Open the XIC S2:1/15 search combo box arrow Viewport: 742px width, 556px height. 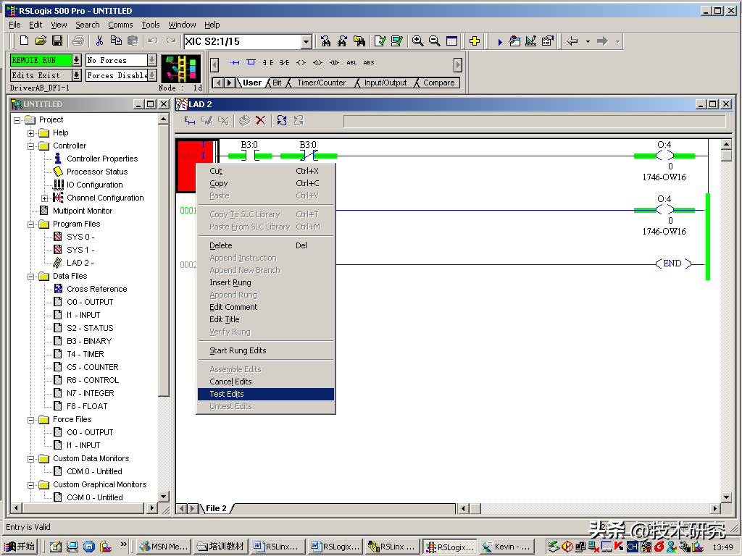306,42
